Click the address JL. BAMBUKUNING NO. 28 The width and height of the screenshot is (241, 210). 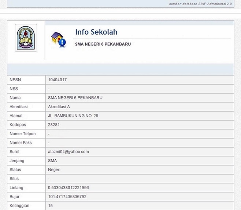[73, 116]
